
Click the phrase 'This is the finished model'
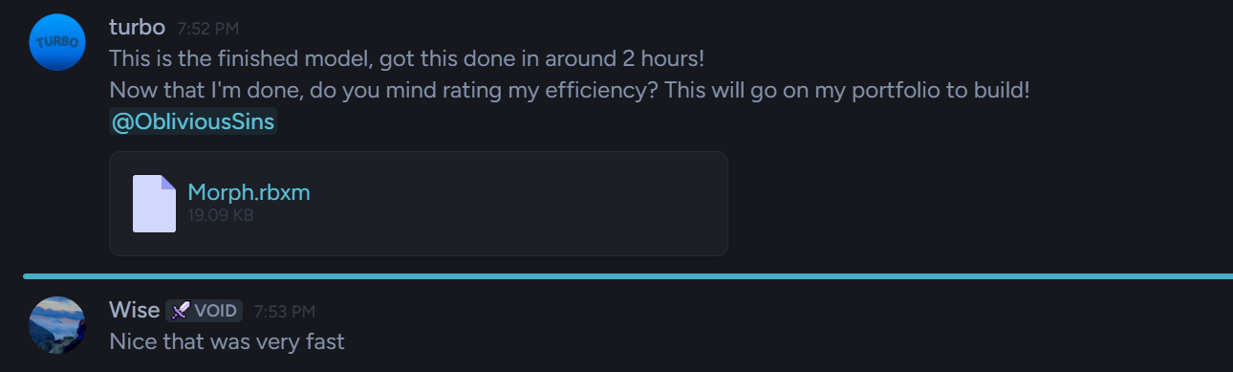(239, 58)
